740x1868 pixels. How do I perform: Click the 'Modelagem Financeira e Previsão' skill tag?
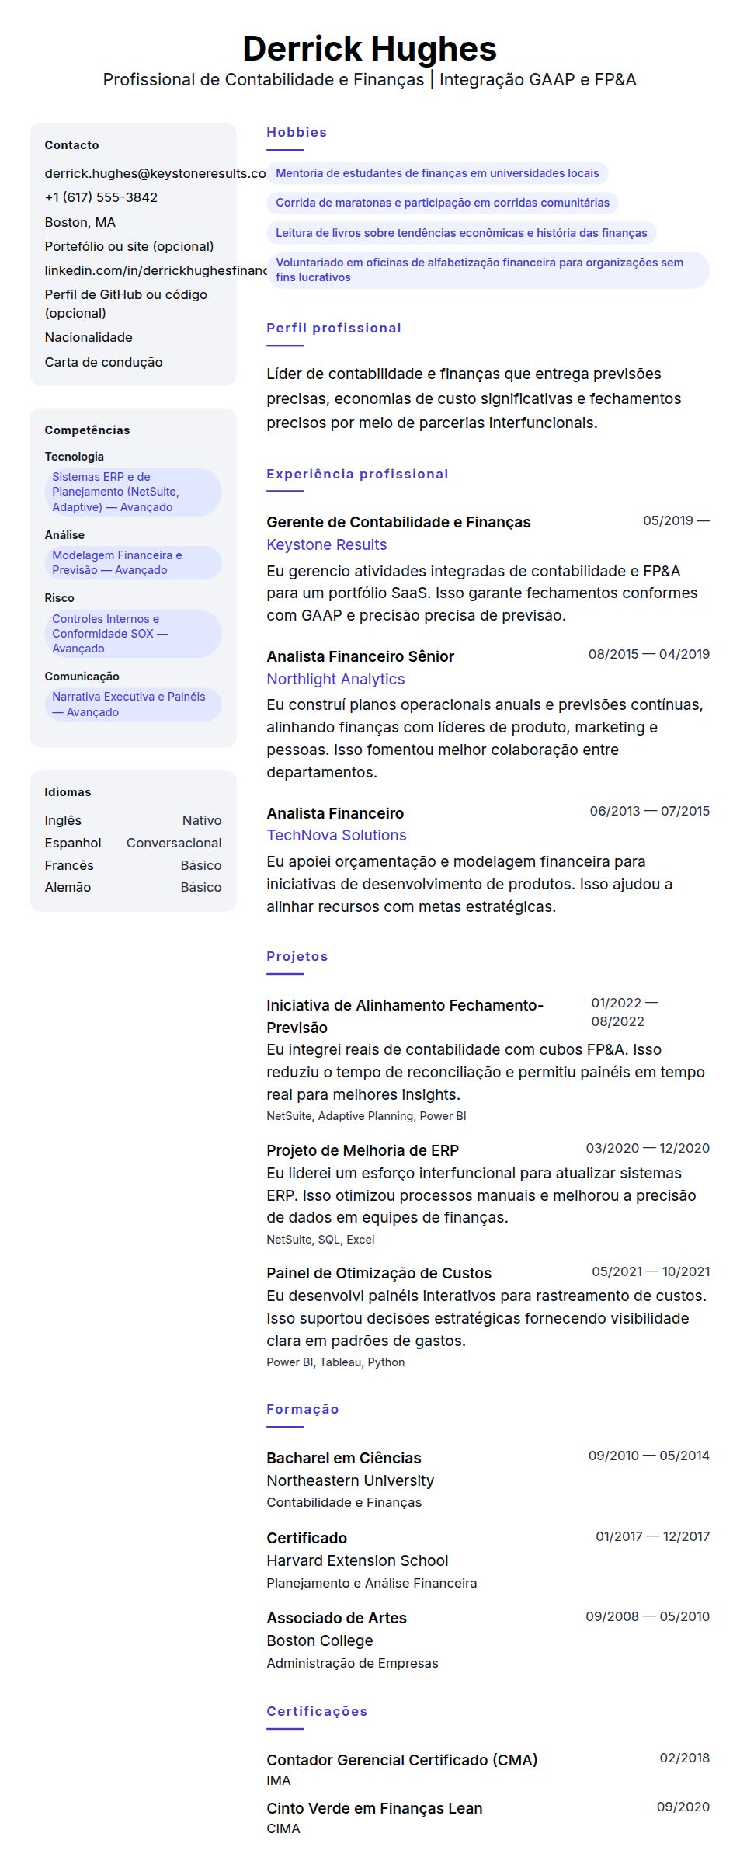click(133, 562)
